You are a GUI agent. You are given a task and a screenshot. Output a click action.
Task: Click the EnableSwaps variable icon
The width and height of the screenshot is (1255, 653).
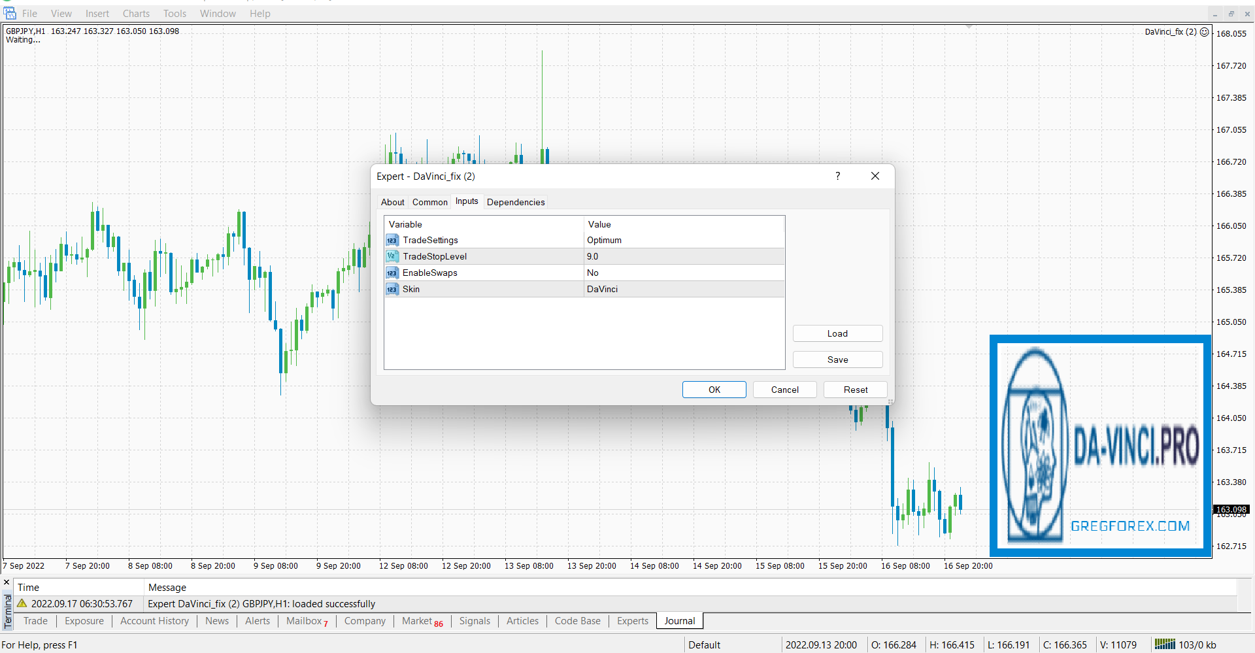[392, 273]
